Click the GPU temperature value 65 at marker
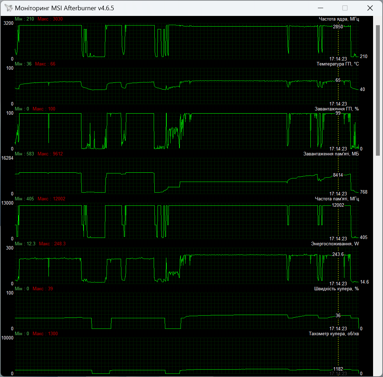This screenshot has height=377, width=383. [338, 80]
